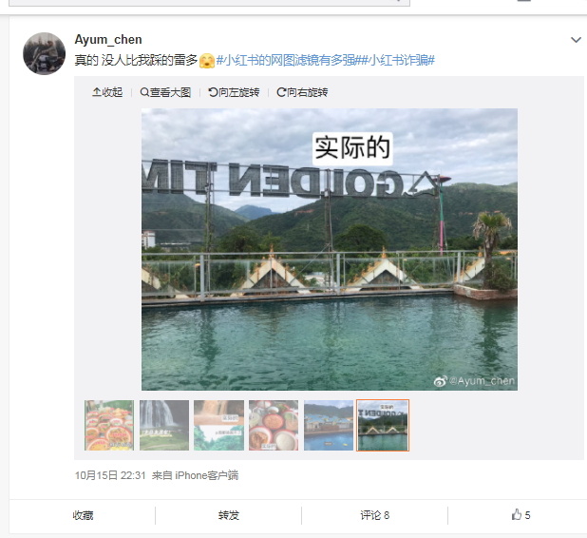Open hashtag 小红书的网图滤镜有多强
Viewport: 587px width, 538px height.
coord(288,60)
